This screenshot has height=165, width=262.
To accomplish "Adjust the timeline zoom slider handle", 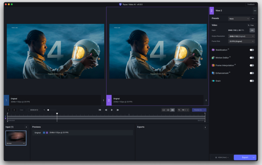I will [48, 110].
